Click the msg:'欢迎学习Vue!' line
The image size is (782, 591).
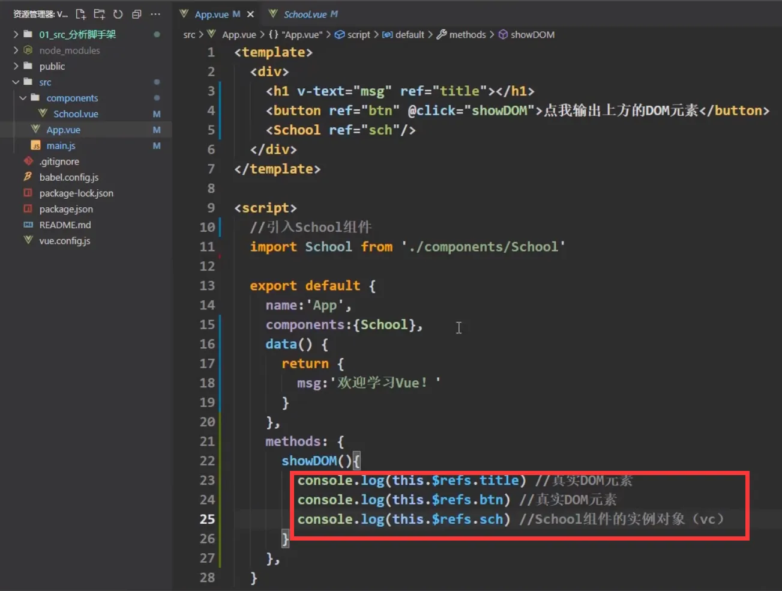[368, 383]
